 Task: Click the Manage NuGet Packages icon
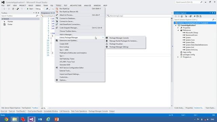coord(107,41)
